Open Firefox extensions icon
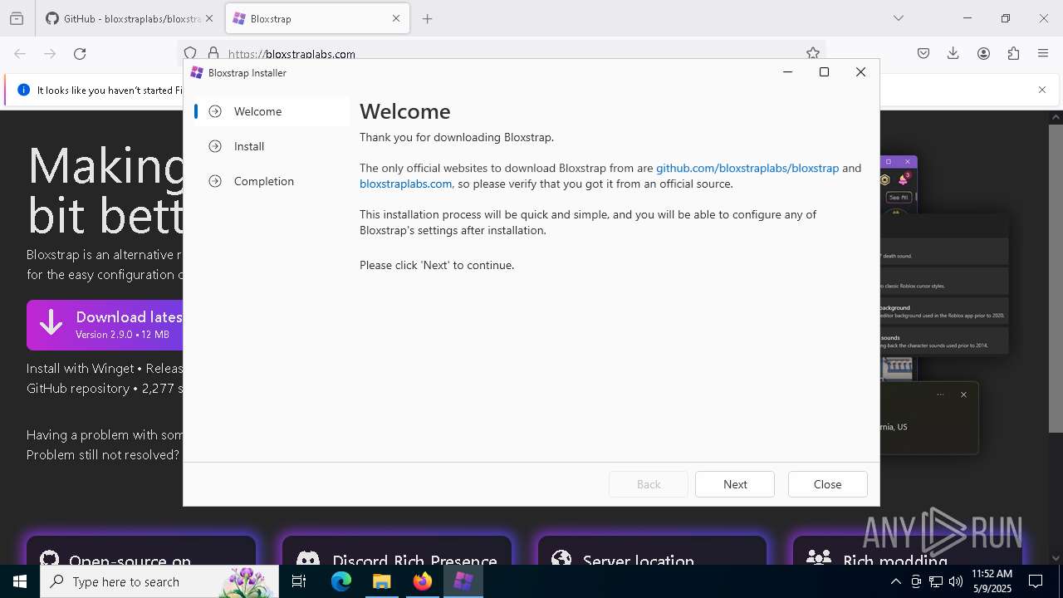This screenshot has width=1063, height=598. (x=1013, y=54)
